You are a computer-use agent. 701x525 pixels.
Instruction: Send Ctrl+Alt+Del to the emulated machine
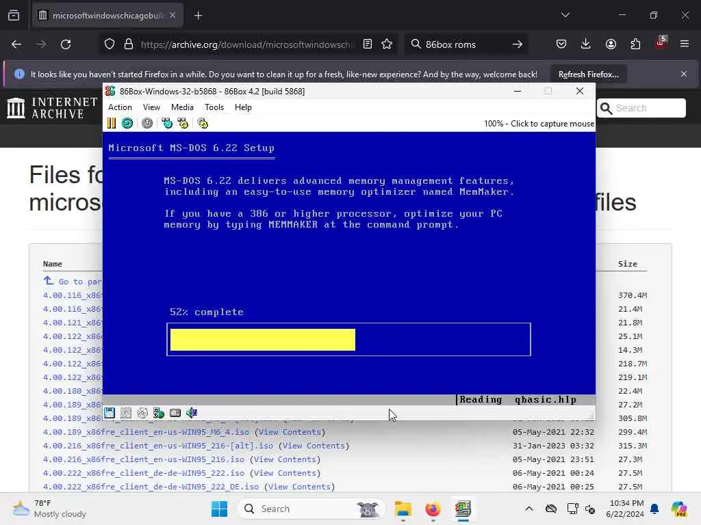point(167,123)
